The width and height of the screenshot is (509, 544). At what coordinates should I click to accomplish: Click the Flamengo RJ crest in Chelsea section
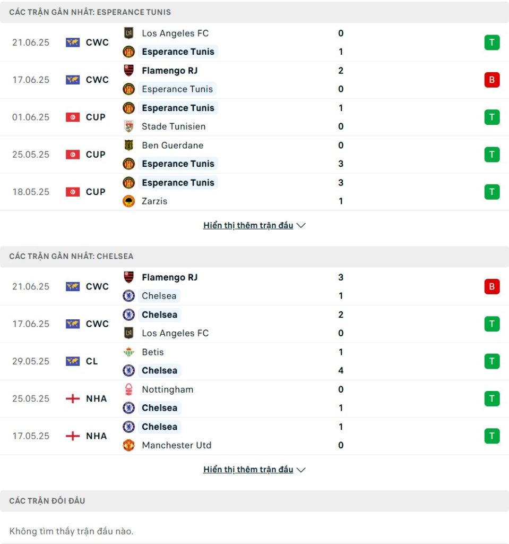click(x=128, y=277)
